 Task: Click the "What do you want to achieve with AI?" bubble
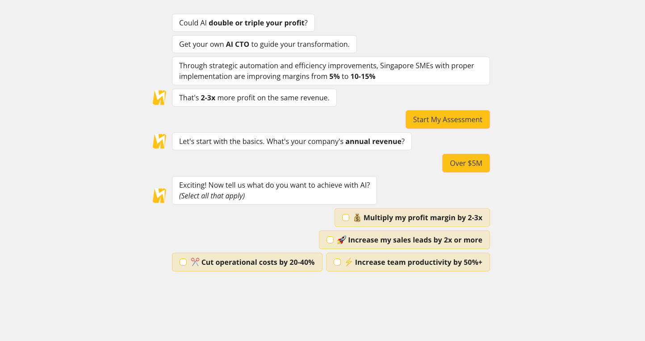pyautogui.click(x=274, y=190)
